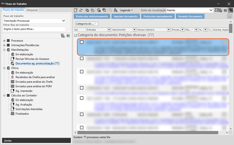Click the new document icon in the toolbar
Image resolution: width=234 pixels, height=145 pixels.
[76, 10]
